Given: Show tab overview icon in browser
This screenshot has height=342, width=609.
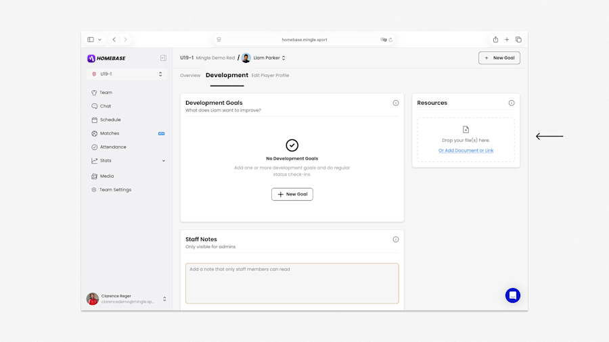Looking at the screenshot, I should point(518,40).
